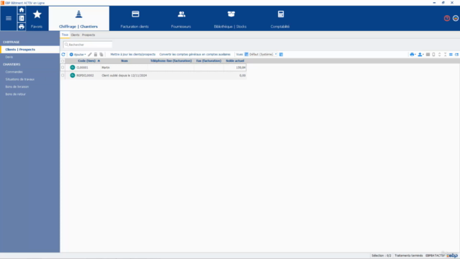460x259 pixels.
Task: Open the calendar icon below home
Action: click(22, 18)
